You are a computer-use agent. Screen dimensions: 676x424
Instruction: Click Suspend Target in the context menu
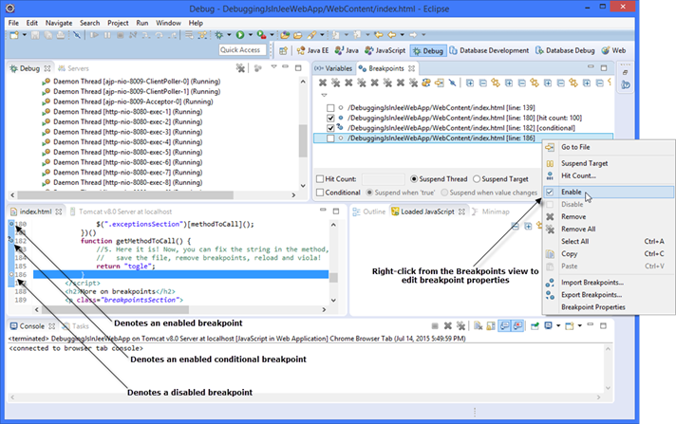[x=584, y=163]
